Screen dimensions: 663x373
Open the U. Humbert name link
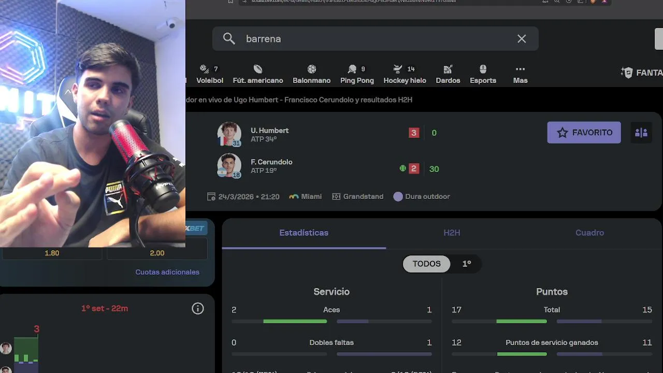click(x=269, y=131)
